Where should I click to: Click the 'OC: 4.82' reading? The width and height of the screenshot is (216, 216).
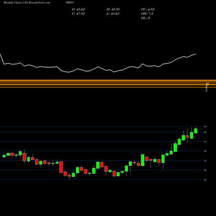pyautogui.click(x=148, y=10)
